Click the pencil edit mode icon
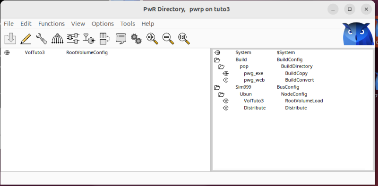Image resolution: width=378 pixels, height=186 pixels. click(x=26, y=39)
